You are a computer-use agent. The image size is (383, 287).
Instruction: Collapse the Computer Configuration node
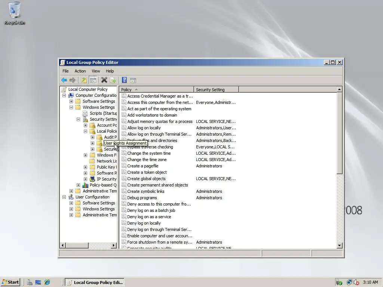tap(64, 95)
